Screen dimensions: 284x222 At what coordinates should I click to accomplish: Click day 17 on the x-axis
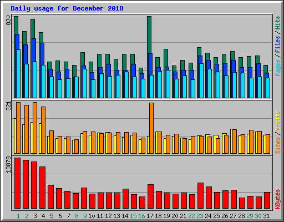[150, 216]
